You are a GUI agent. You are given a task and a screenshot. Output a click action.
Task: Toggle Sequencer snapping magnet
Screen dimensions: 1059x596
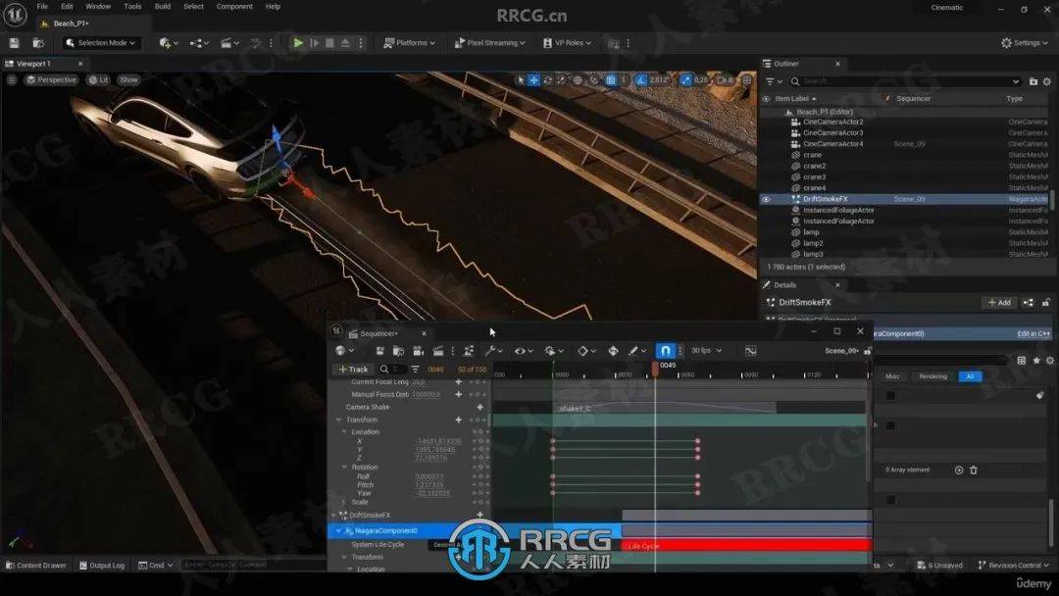(665, 350)
